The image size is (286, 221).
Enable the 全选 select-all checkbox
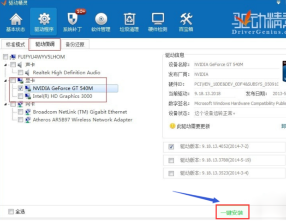tap(11, 212)
